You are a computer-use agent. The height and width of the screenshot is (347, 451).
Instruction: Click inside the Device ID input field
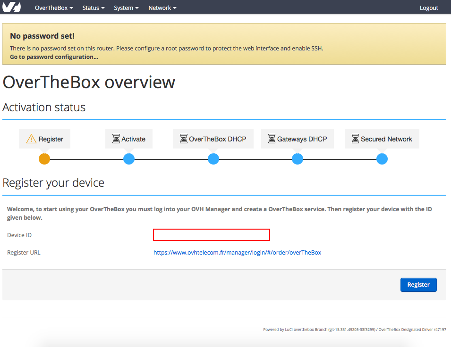[x=211, y=234]
